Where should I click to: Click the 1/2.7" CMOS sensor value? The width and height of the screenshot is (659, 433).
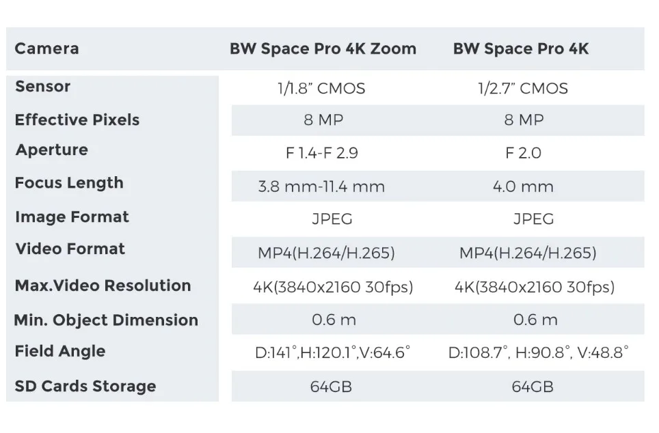point(523,88)
